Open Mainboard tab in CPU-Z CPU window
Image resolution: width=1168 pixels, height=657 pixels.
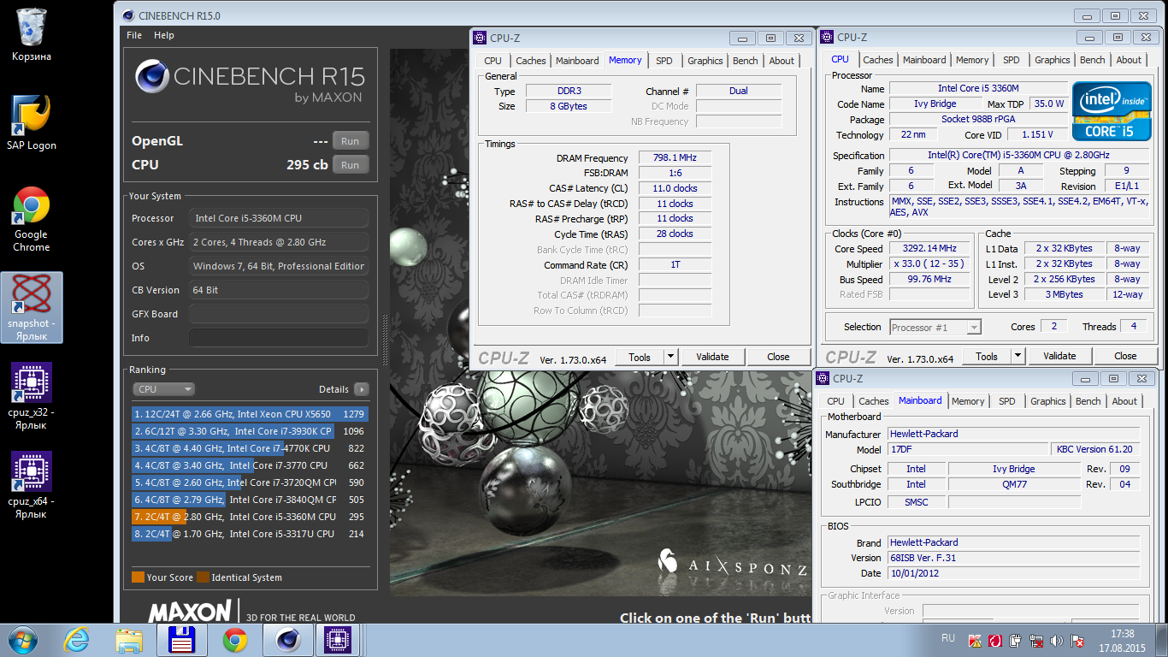[925, 60]
